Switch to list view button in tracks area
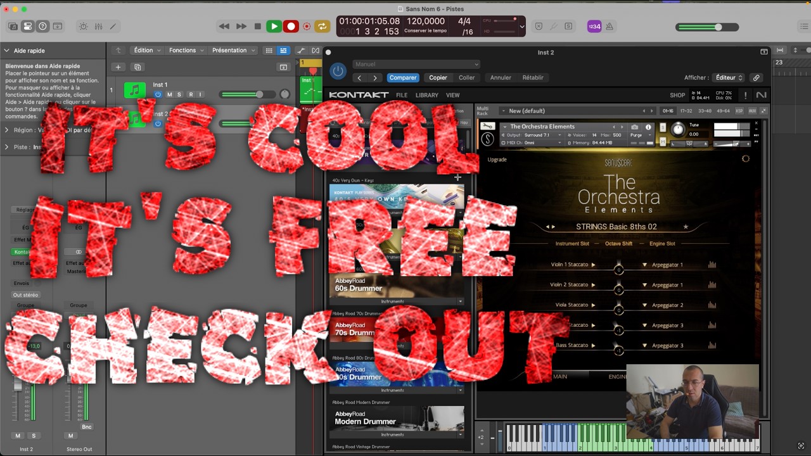Screen dimensions: 811x456 pyautogui.click(x=283, y=51)
